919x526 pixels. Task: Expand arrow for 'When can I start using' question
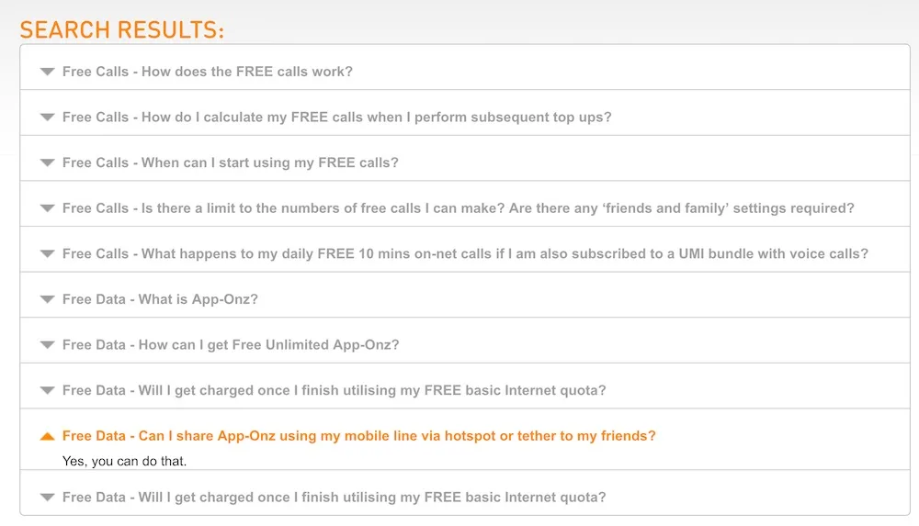(48, 162)
